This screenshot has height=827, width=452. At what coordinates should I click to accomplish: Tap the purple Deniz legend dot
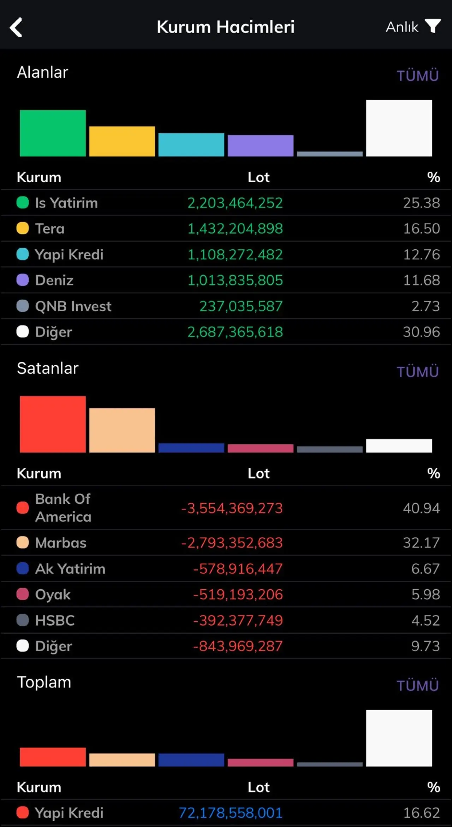point(23,280)
